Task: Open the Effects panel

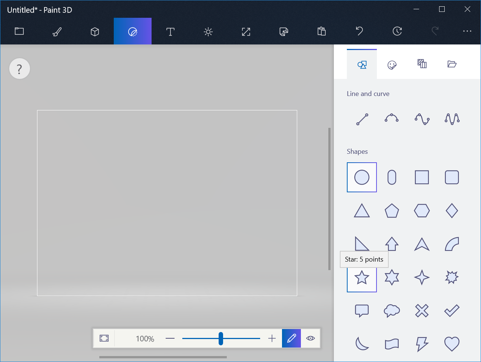Action: click(208, 31)
